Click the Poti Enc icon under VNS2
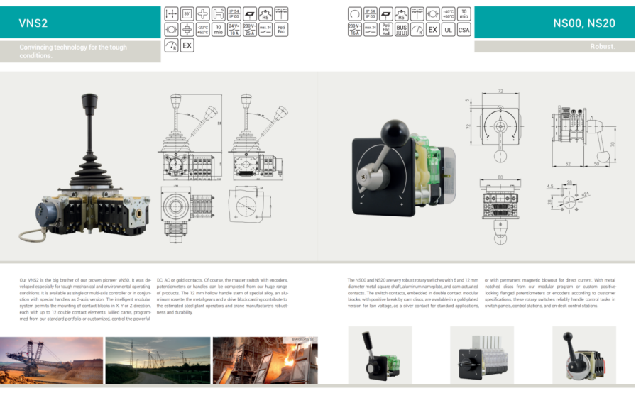The width and height of the screenshot is (636, 393). [280, 29]
